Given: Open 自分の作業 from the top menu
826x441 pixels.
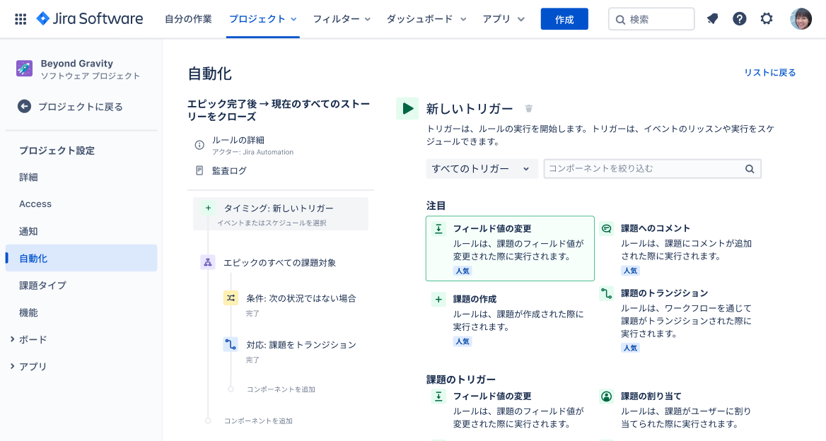Looking at the screenshot, I should click(x=187, y=20).
